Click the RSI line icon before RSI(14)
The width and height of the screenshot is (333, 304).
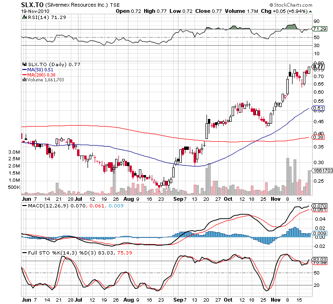tap(24, 17)
